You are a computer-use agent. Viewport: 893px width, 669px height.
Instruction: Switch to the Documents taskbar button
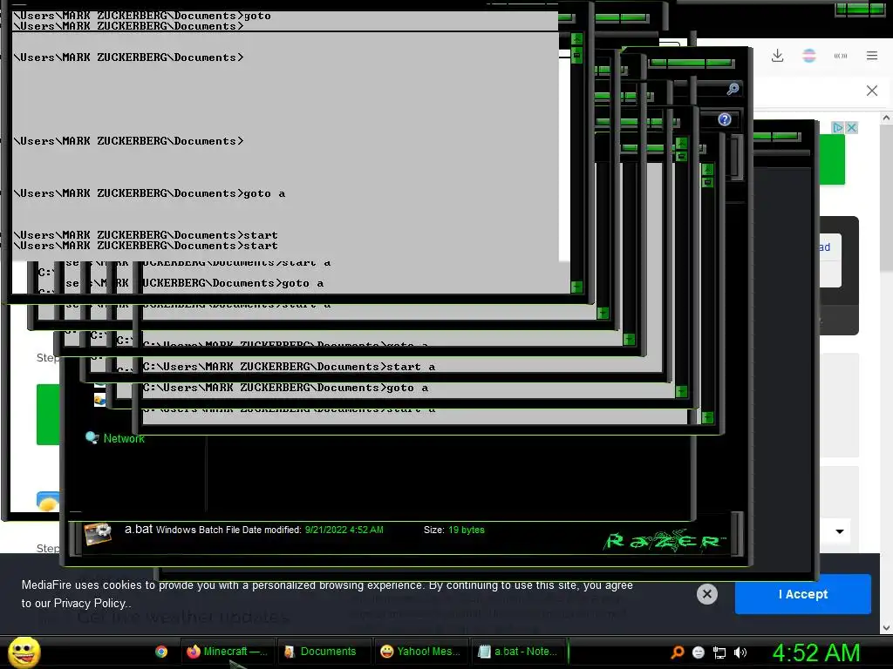pos(324,652)
